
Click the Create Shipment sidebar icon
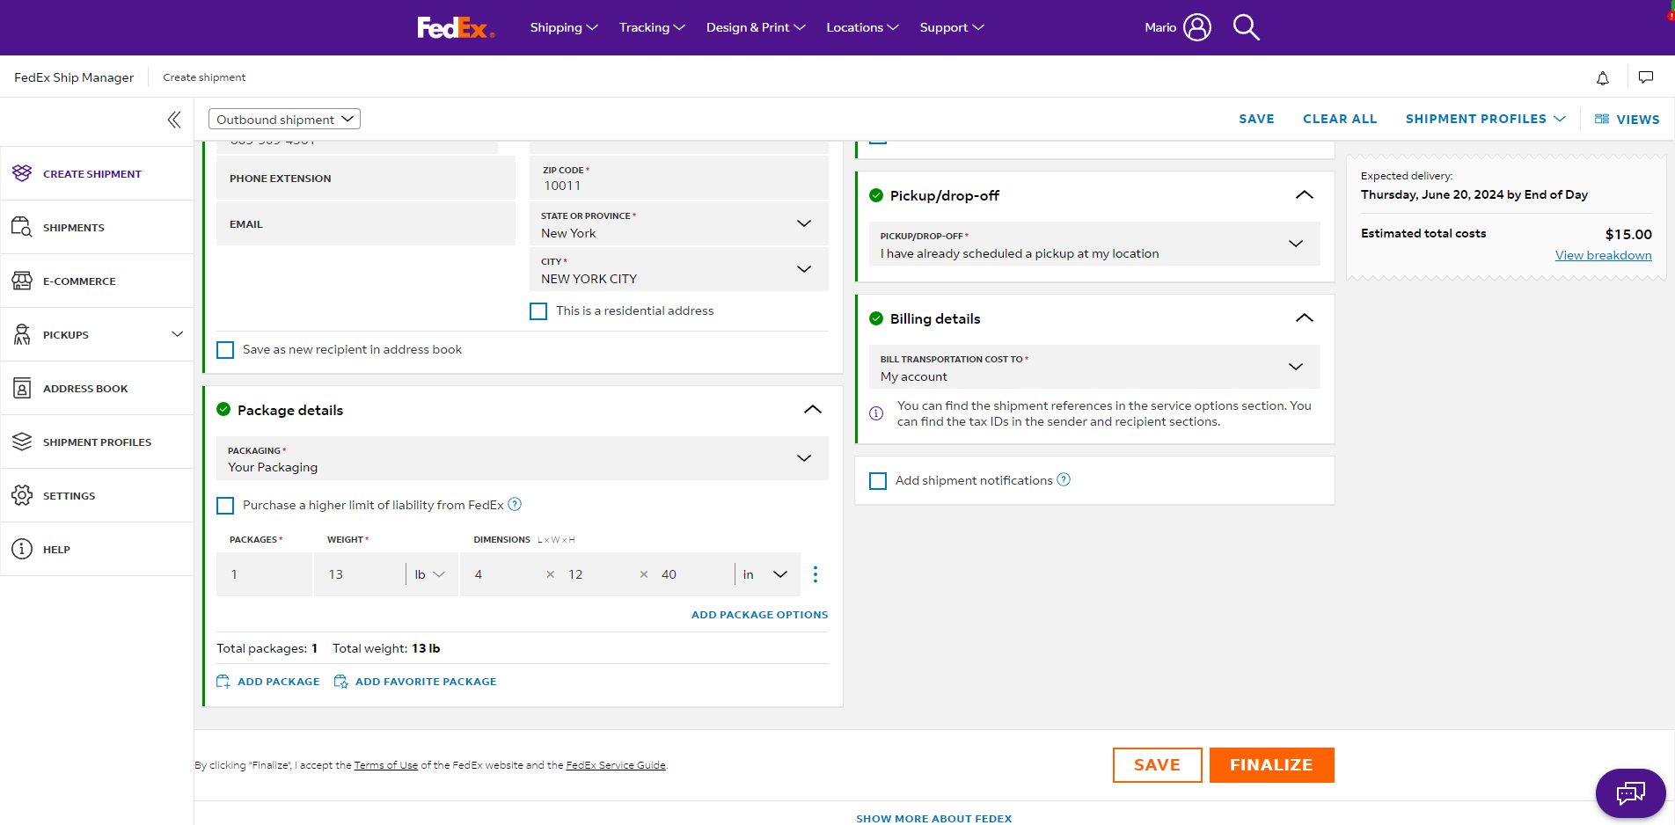pos(22,173)
